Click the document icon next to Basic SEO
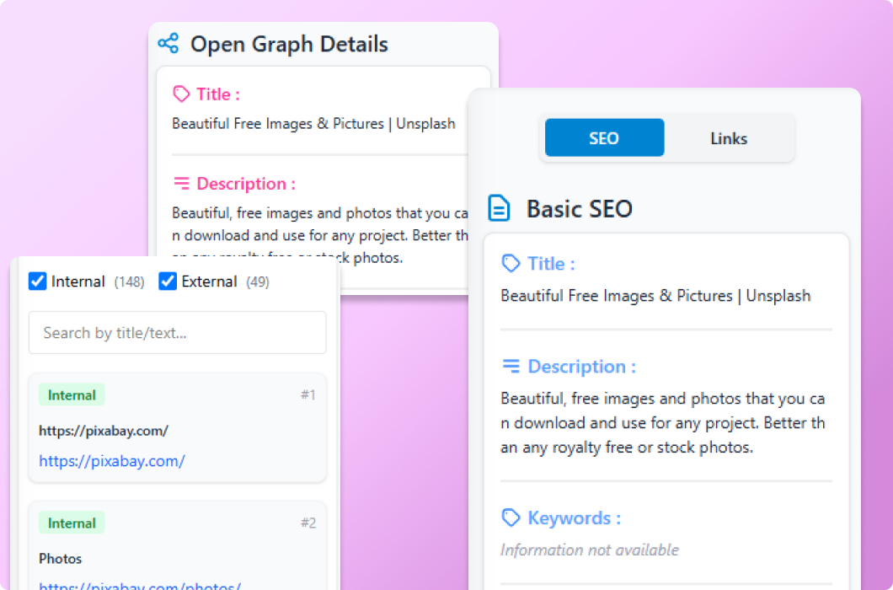The width and height of the screenshot is (893, 590). tap(500, 208)
